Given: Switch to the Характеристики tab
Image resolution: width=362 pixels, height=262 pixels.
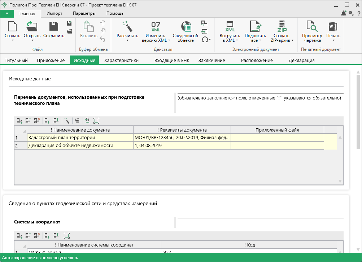Looking at the screenshot, I should [x=121, y=60].
